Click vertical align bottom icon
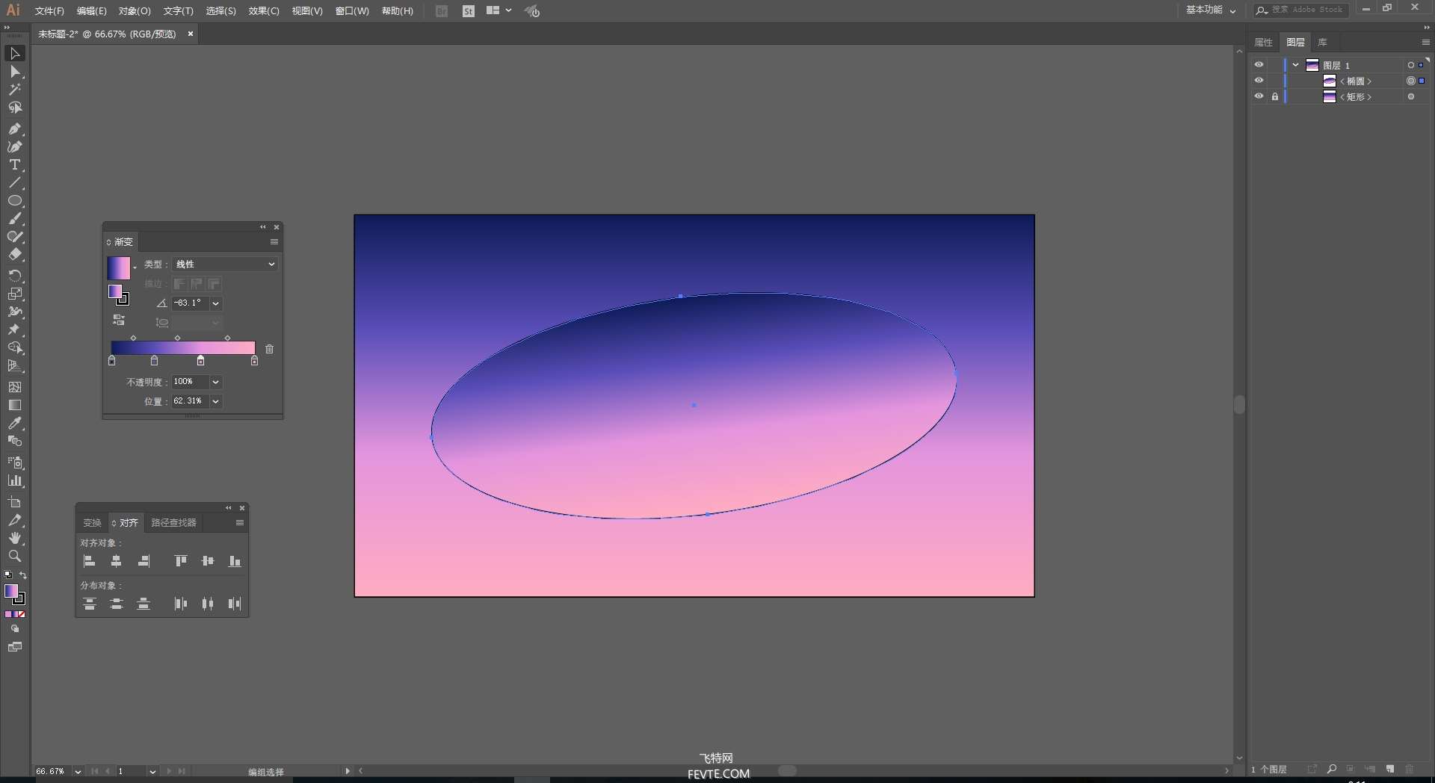This screenshot has height=783, width=1435. [235, 561]
